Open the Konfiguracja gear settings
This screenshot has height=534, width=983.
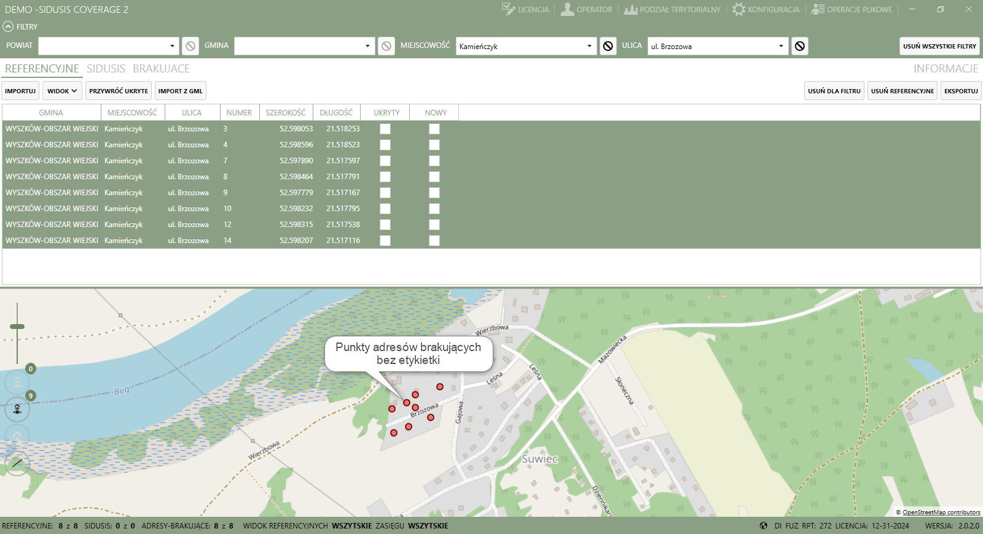[x=766, y=10]
